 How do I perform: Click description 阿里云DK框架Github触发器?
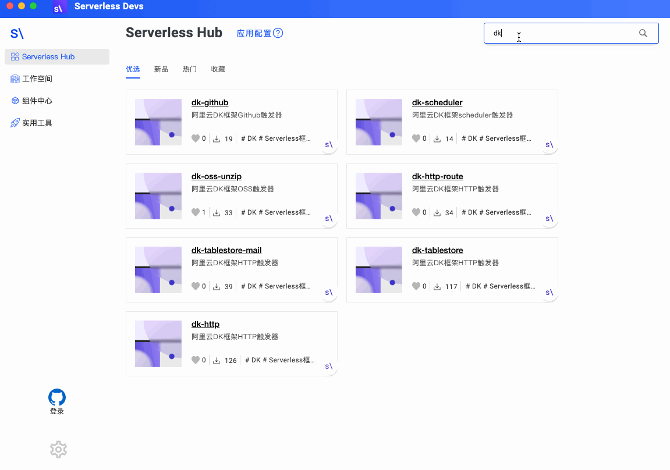pos(237,115)
